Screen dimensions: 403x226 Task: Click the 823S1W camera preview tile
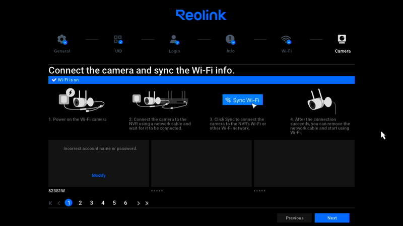[x=99, y=163]
